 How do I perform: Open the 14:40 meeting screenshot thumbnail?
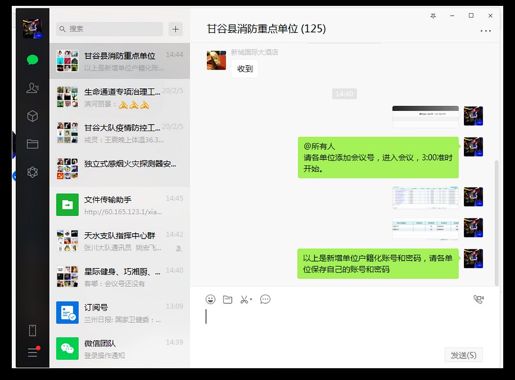(x=425, y=117)
